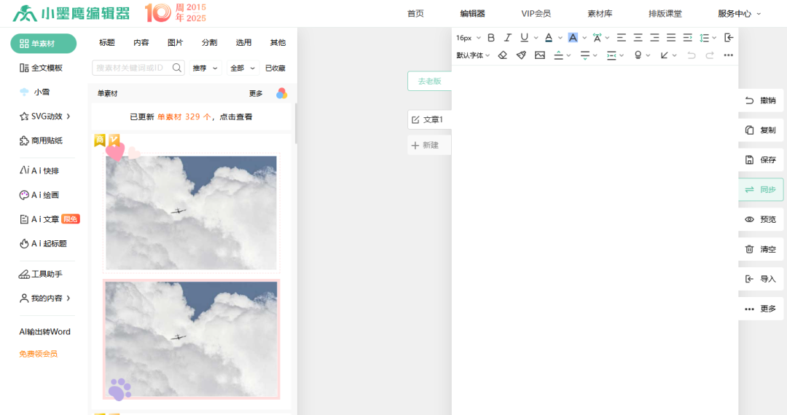Insert an image via the picture icon

(x=539, y=55)
